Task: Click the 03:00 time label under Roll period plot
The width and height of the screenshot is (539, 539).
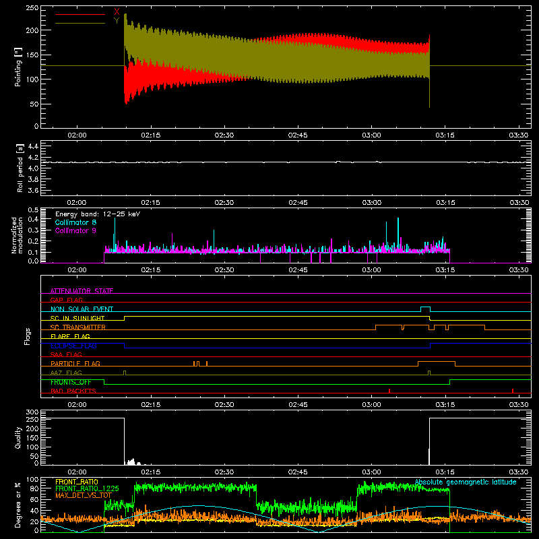Action: [x=372, y=203]
